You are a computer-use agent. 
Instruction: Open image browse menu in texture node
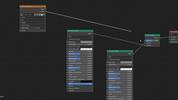pyautogui.click(x=22, y=15)
